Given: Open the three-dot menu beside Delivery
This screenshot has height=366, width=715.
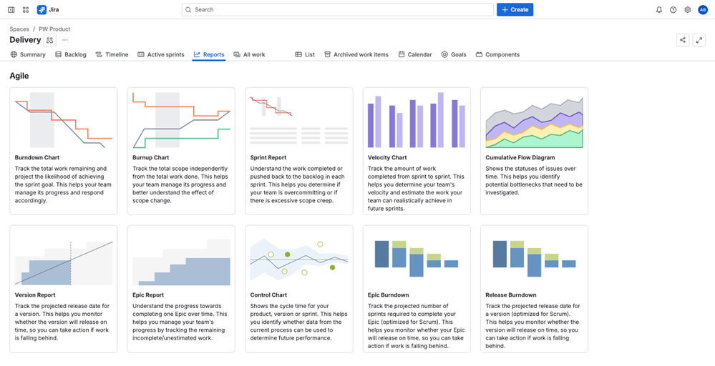Looking at the screenshot, I should pyautogui.click(x=64, y=40).
